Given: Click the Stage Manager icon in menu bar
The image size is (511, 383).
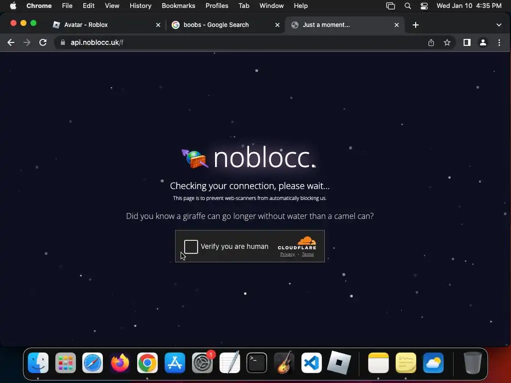Looking at the screenshot, I should point(390,6).
